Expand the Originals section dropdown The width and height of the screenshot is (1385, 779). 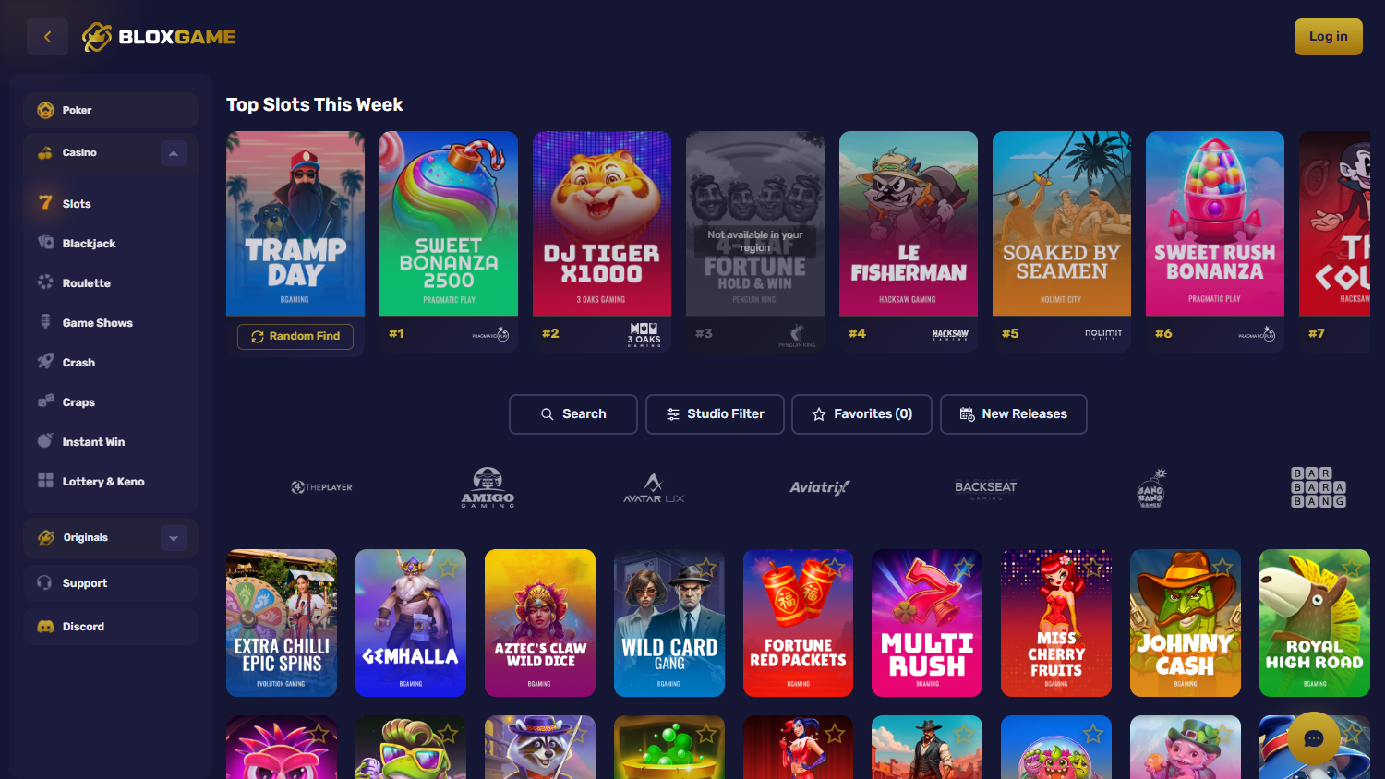(174, 538)
